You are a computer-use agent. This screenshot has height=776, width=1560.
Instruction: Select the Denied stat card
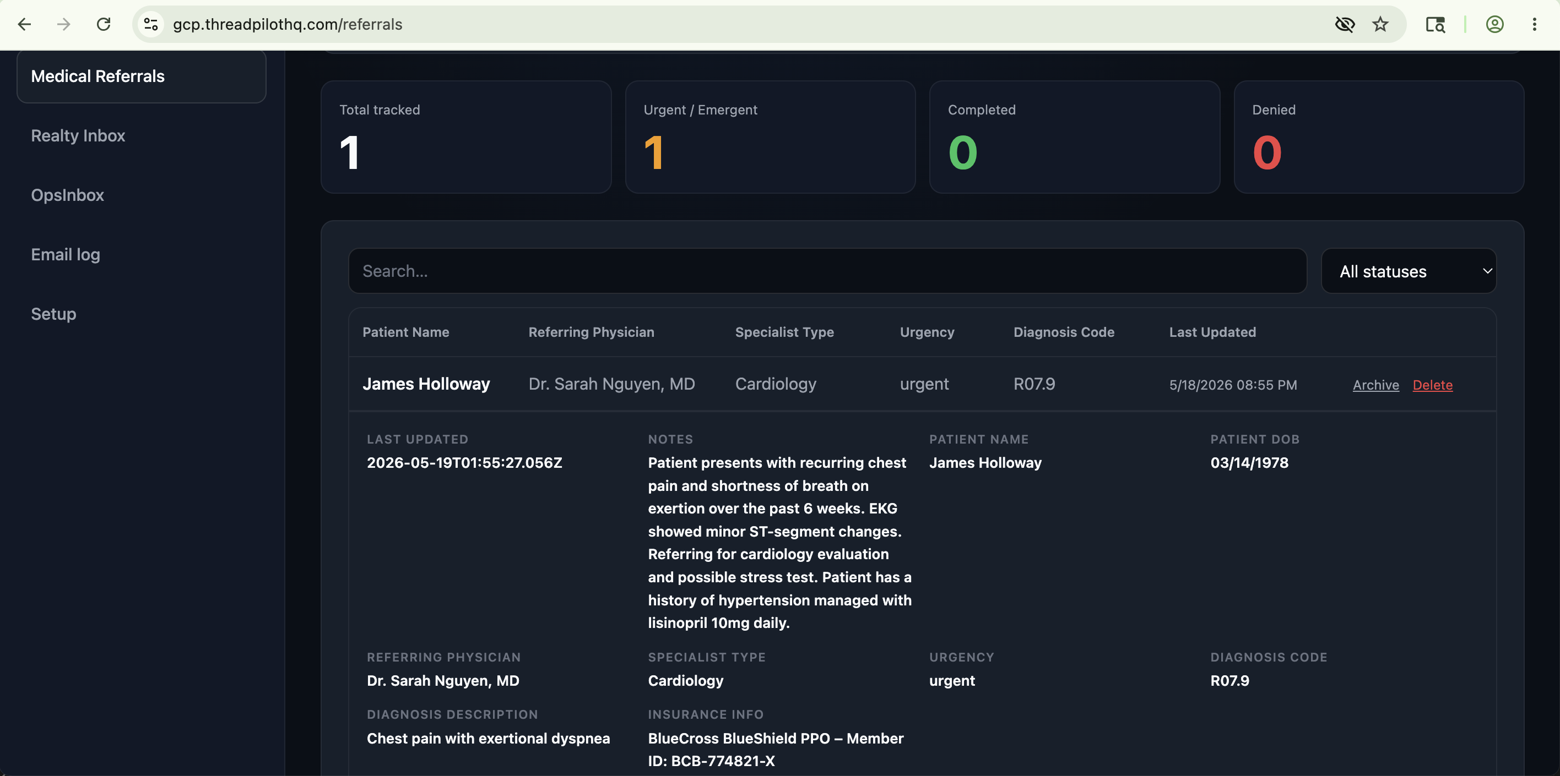1379,137
